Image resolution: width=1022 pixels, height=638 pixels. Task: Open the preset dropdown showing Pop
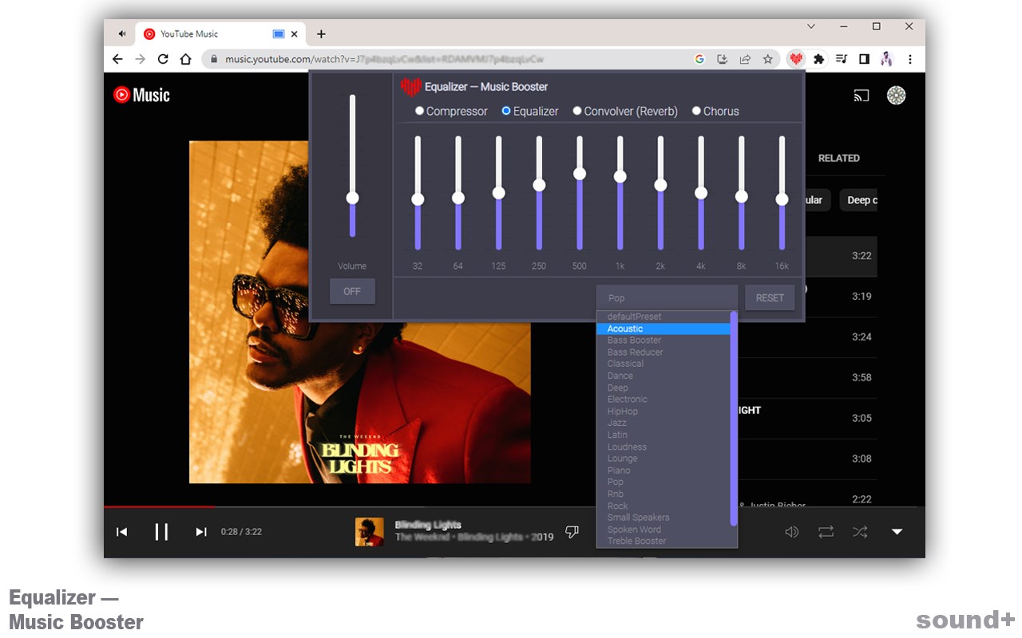667,298
